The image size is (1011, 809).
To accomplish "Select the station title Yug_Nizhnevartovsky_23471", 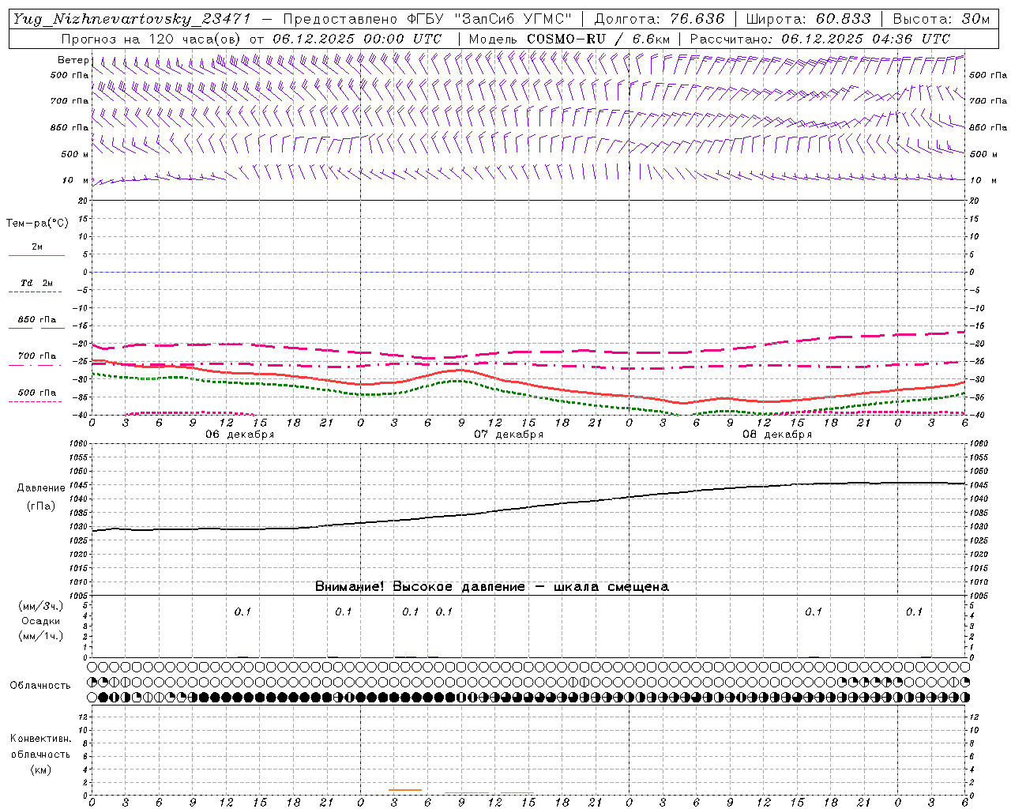I will click(x=131, y=19).
